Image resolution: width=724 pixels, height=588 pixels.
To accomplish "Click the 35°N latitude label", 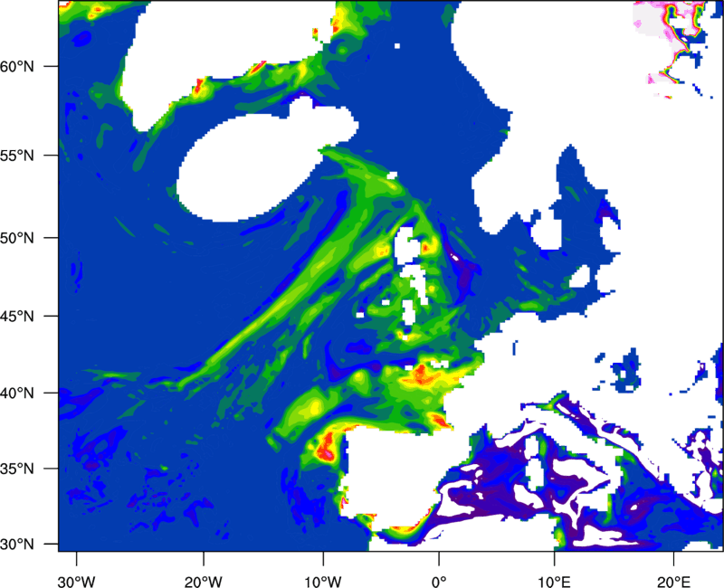I will tap(17, 469).
